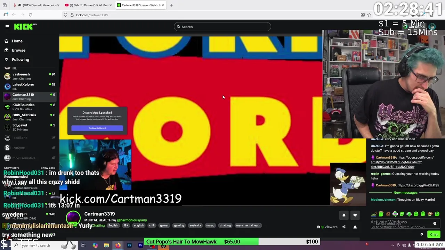Click the Kick search field
The image size is (445, 250).
(x=222, y=27)
